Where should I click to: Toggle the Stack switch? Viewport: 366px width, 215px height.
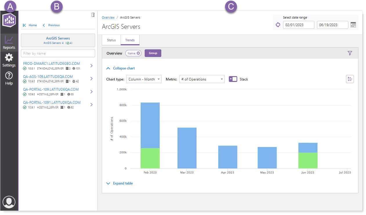pyautogui.click(x=233, y=79)
